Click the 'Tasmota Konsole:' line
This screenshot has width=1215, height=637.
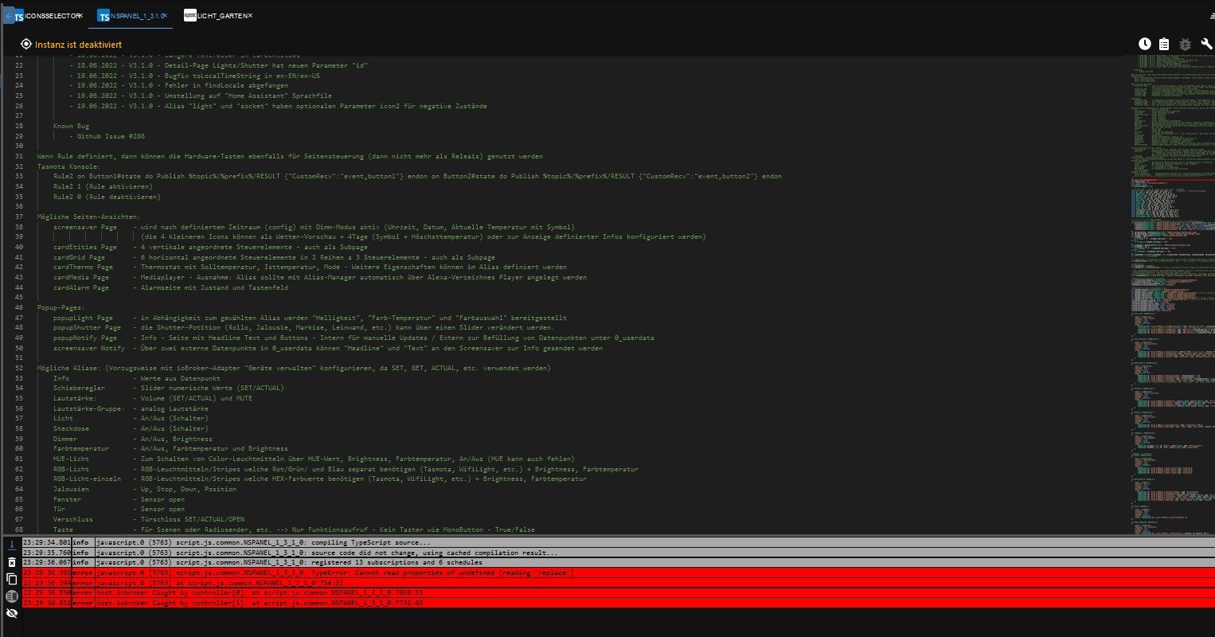click(68, 166)
